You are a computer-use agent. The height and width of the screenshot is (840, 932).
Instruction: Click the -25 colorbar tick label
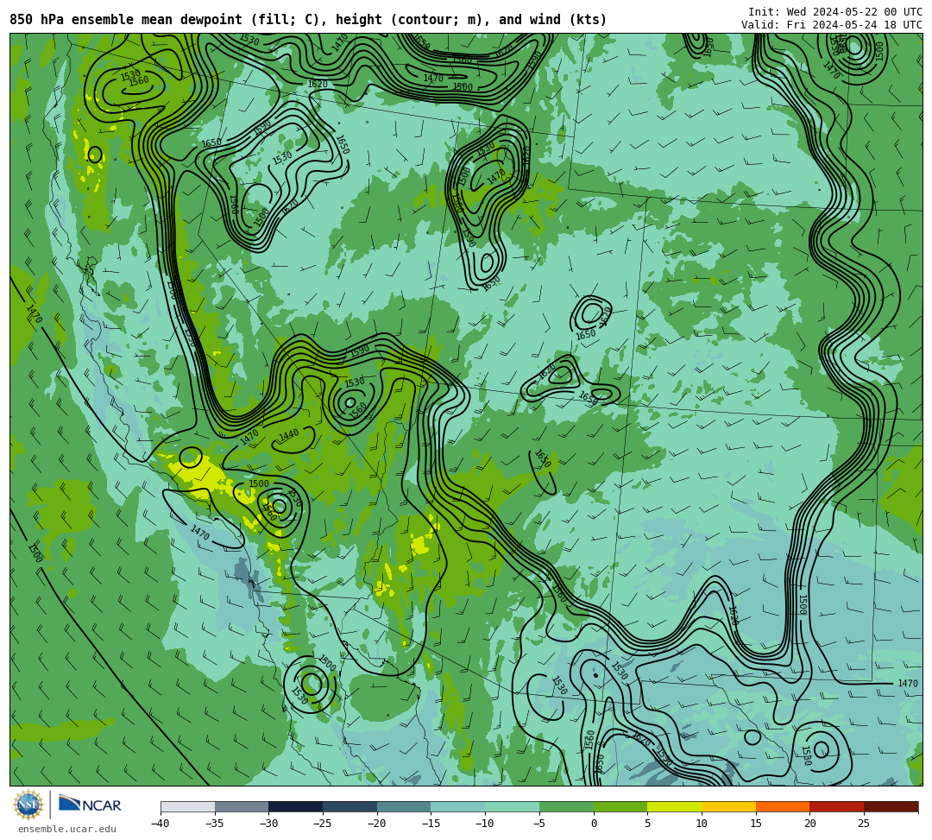[x=323, y=824]
